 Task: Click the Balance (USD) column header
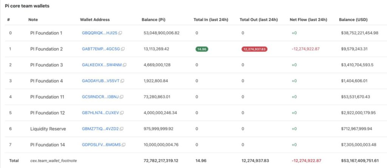pos(353,20)
